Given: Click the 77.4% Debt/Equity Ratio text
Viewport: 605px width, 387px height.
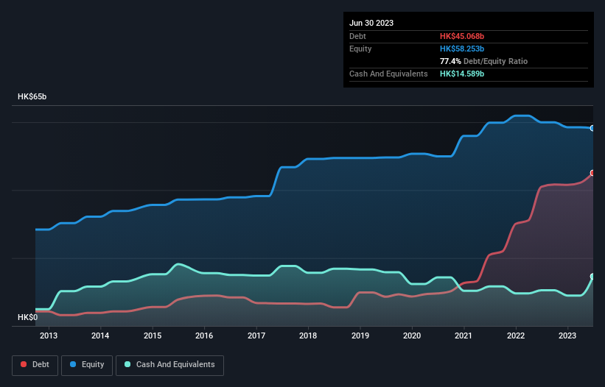Looking at the screenshot, I should click(x=483, y=61).
